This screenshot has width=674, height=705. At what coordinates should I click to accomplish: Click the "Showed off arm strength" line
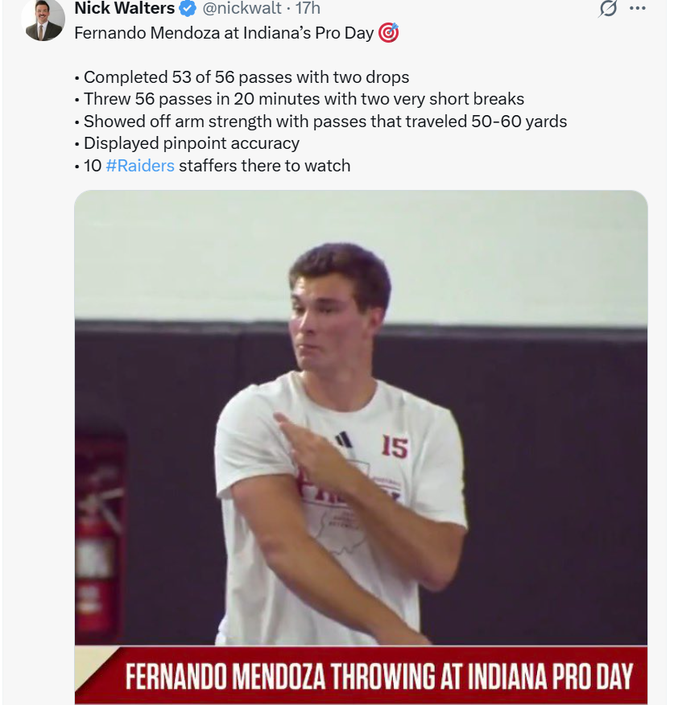pos(325,122)
